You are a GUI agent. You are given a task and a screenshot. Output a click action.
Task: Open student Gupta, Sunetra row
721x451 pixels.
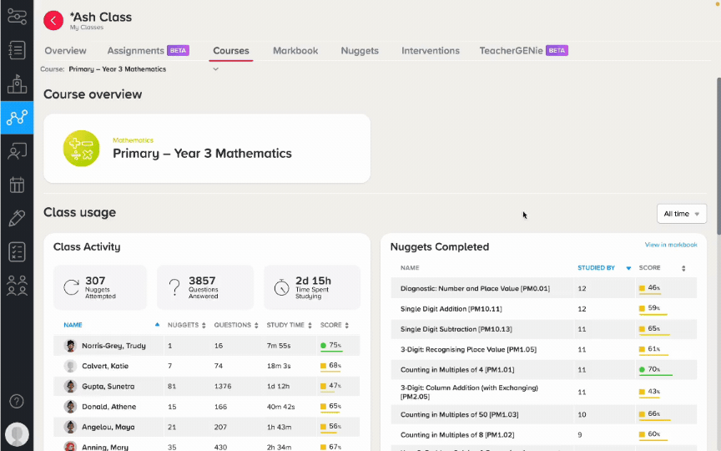tap(206, 386)
